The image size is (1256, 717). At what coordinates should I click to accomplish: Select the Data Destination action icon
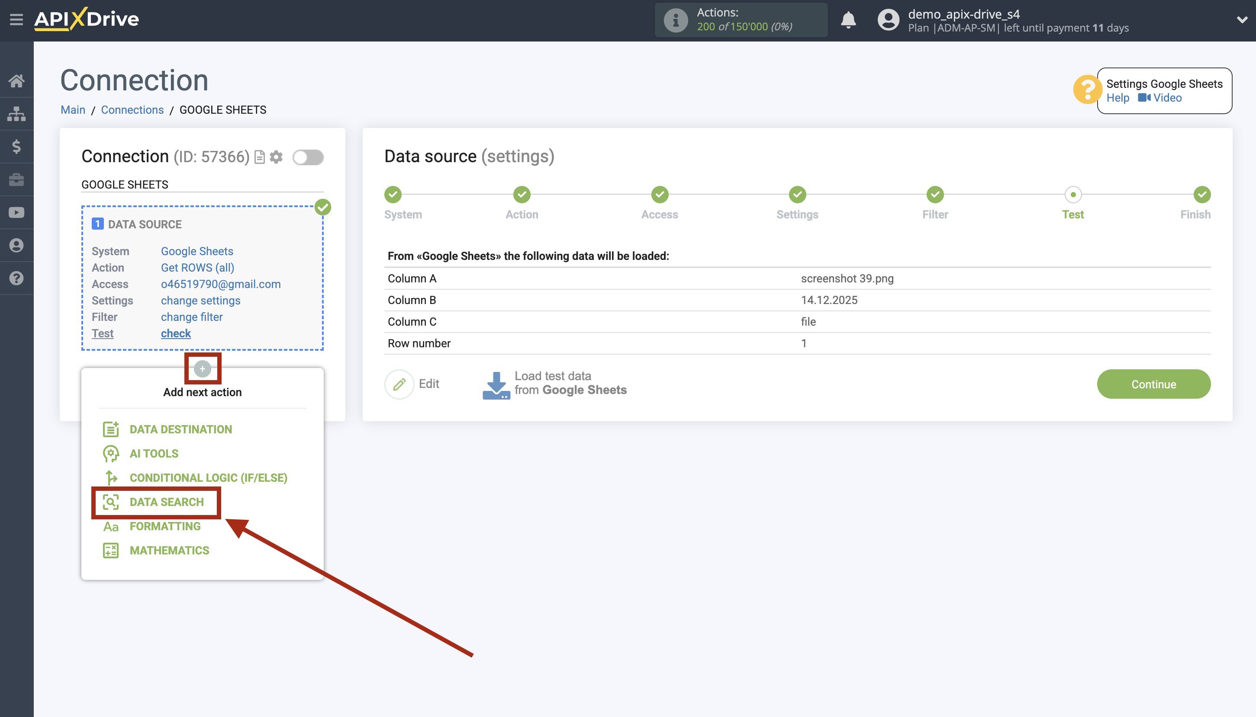[110, 429]
